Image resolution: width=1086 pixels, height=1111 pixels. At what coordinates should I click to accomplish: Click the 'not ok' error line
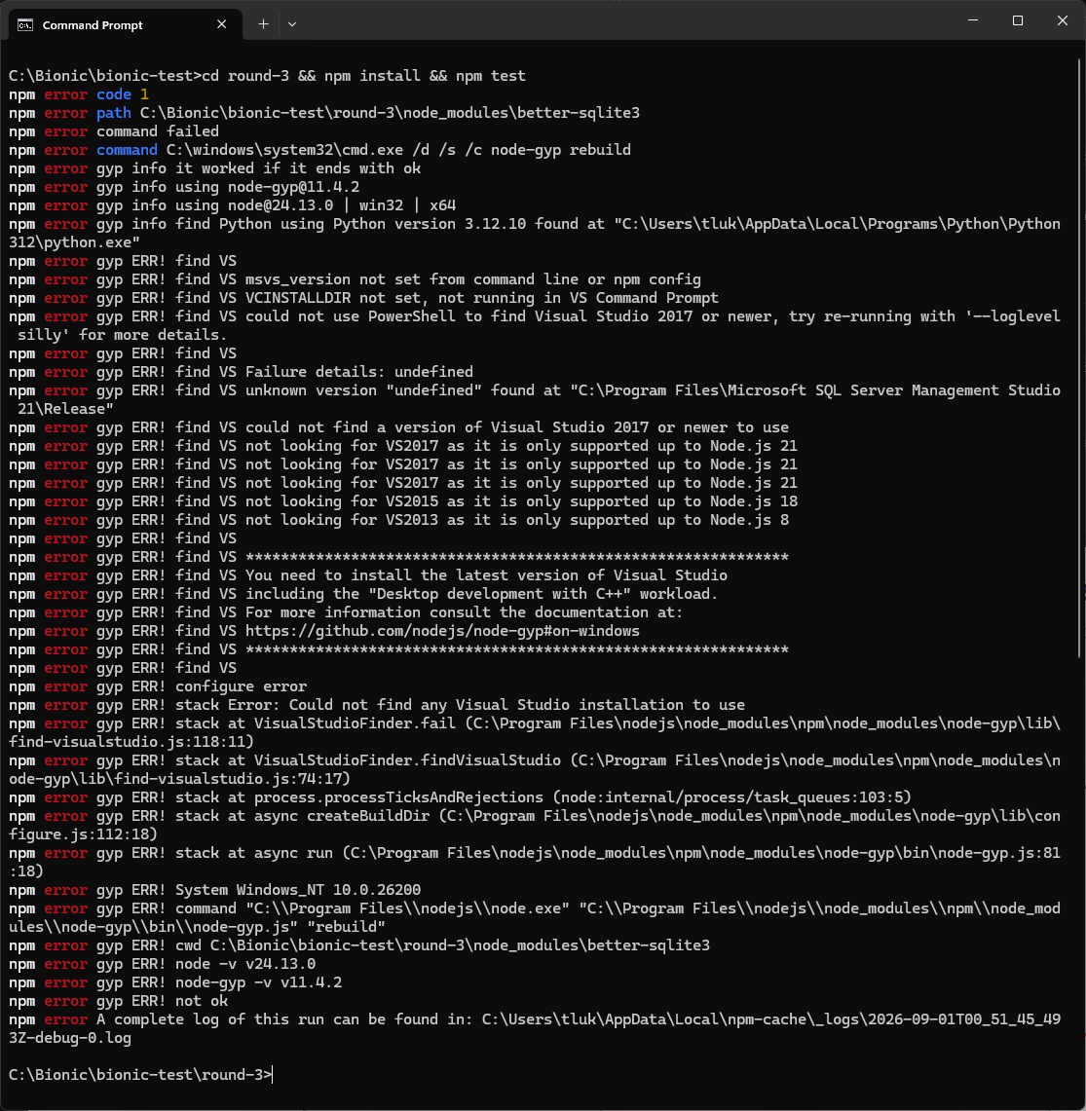point(119,1000)
